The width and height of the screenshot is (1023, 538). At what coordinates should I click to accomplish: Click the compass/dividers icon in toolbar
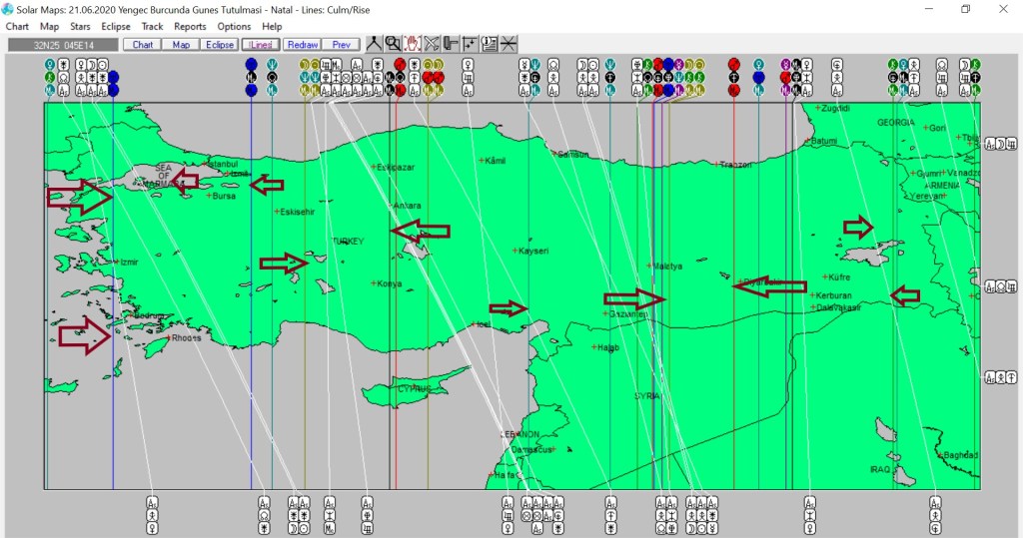(x=374, y=44)
